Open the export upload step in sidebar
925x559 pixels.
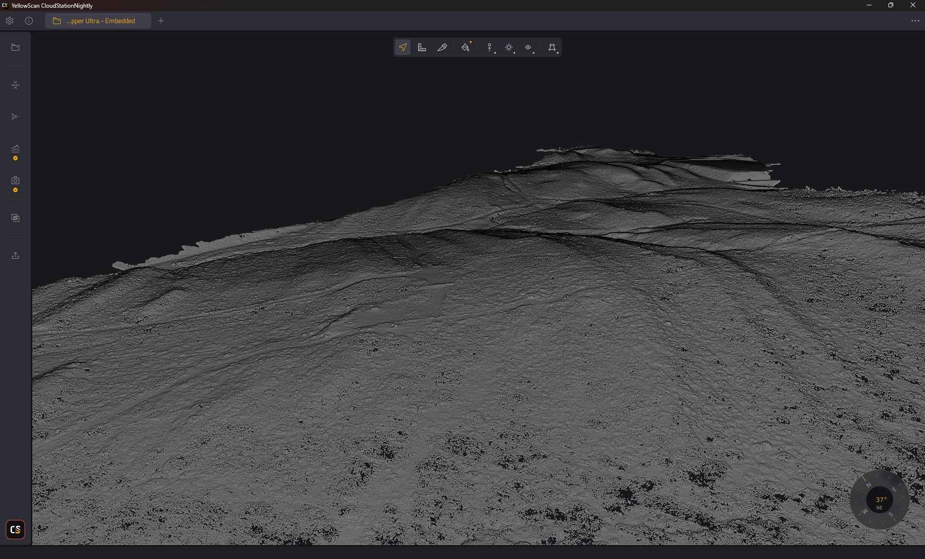pyautogui.click(x=15, y=255)
